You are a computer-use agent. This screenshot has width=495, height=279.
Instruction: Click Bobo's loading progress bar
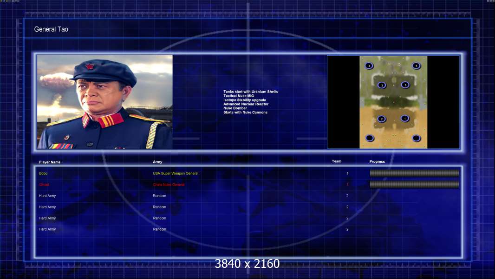click(x=415, y=173)
